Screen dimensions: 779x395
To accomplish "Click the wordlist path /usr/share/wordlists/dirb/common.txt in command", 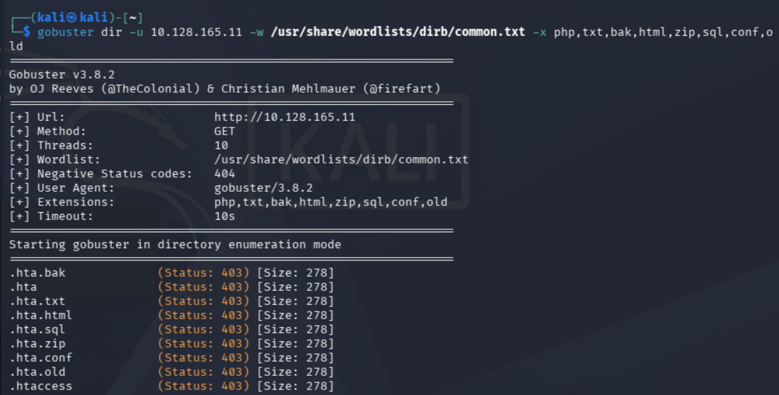I will 398,33.
